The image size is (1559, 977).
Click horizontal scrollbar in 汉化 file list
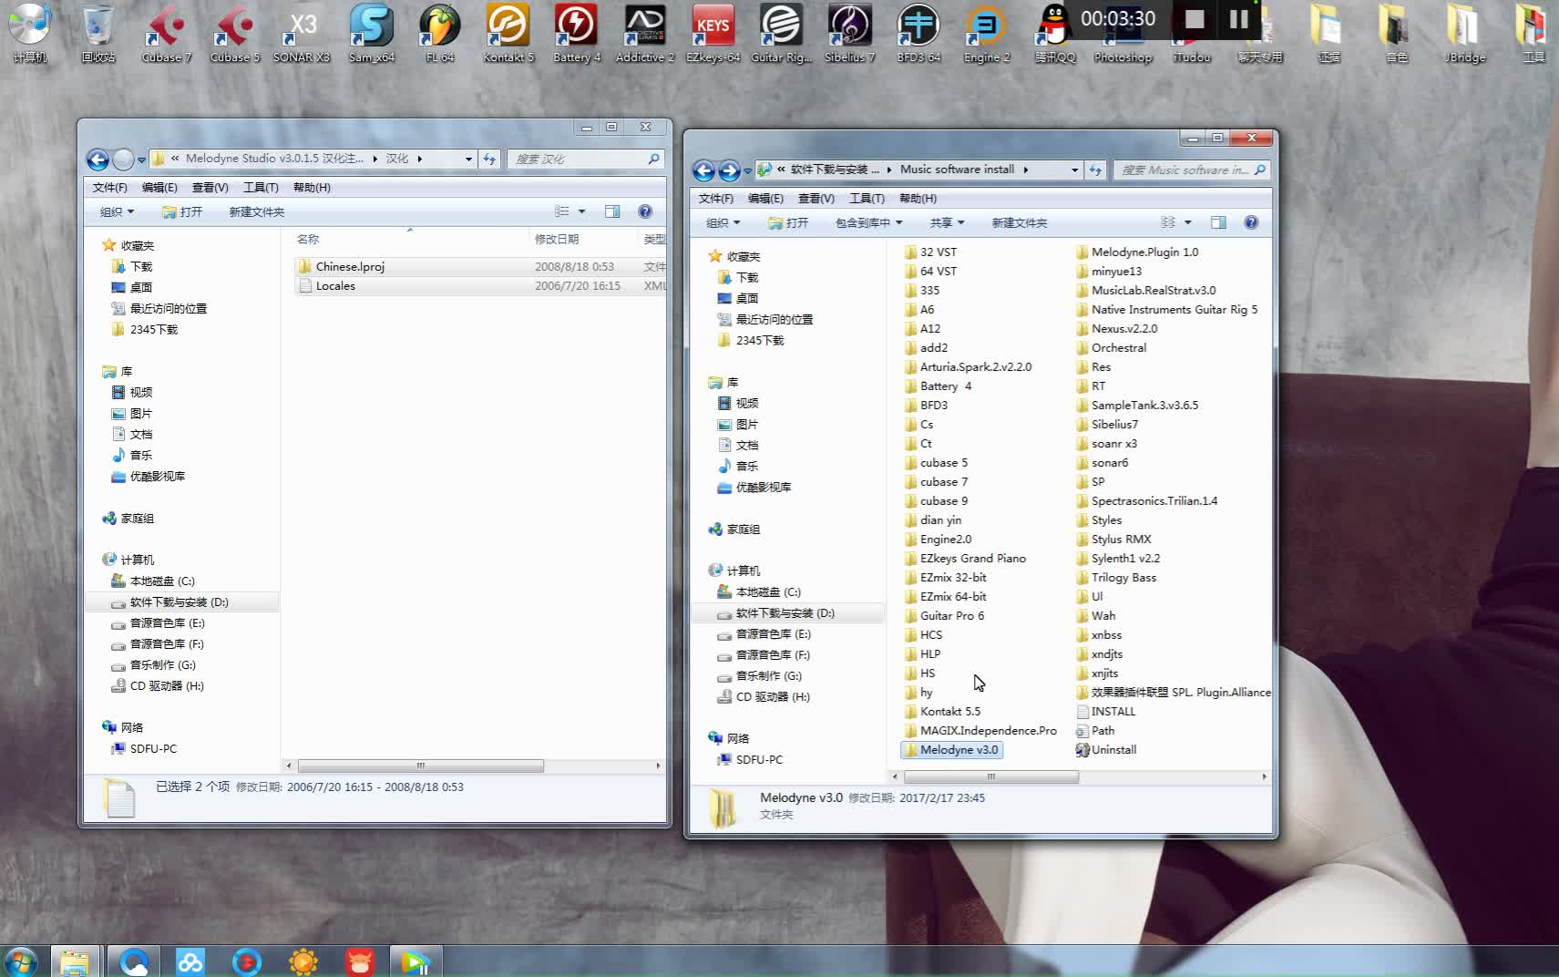point(420,766)
